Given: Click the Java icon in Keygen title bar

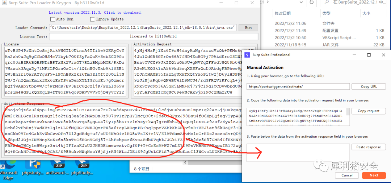Looking at the screenshot, I should (4, 4).
